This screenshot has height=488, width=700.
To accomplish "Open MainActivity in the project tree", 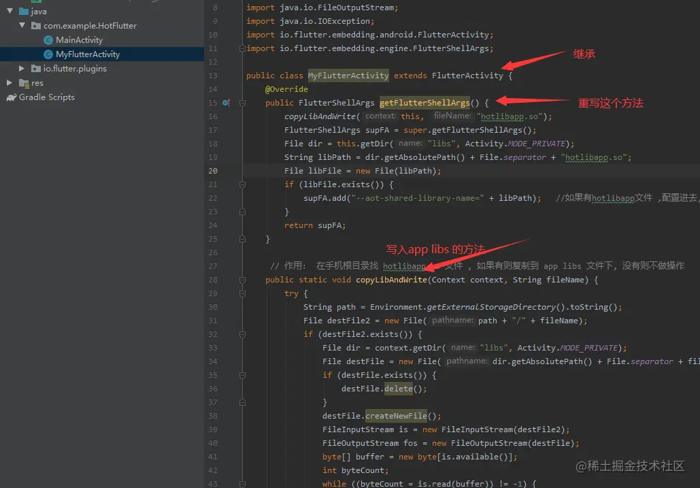I will [x=79, y=40].
